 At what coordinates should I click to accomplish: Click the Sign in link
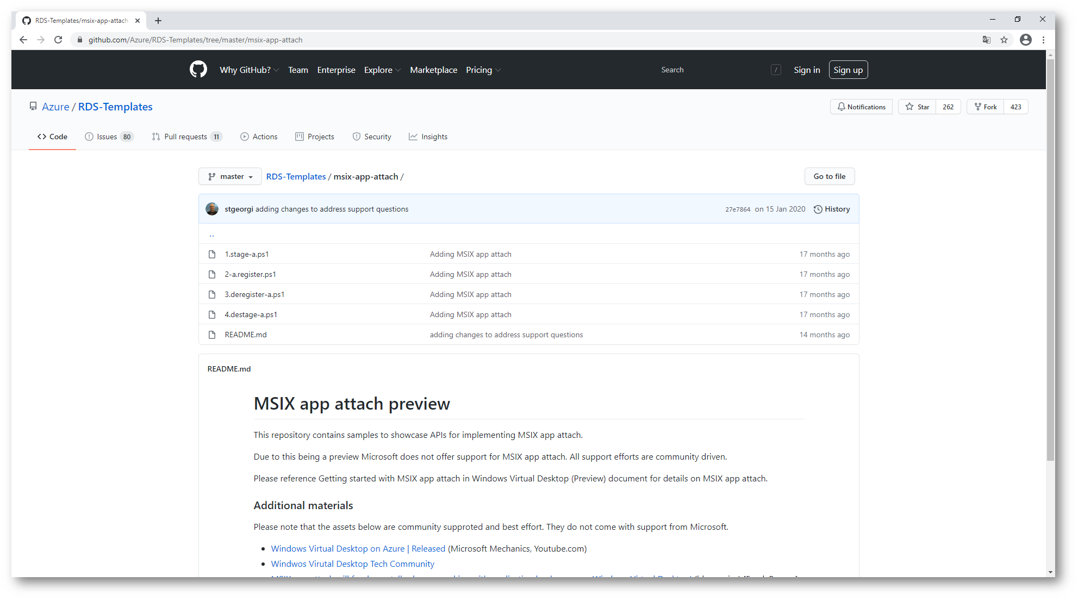click(807, 70)
